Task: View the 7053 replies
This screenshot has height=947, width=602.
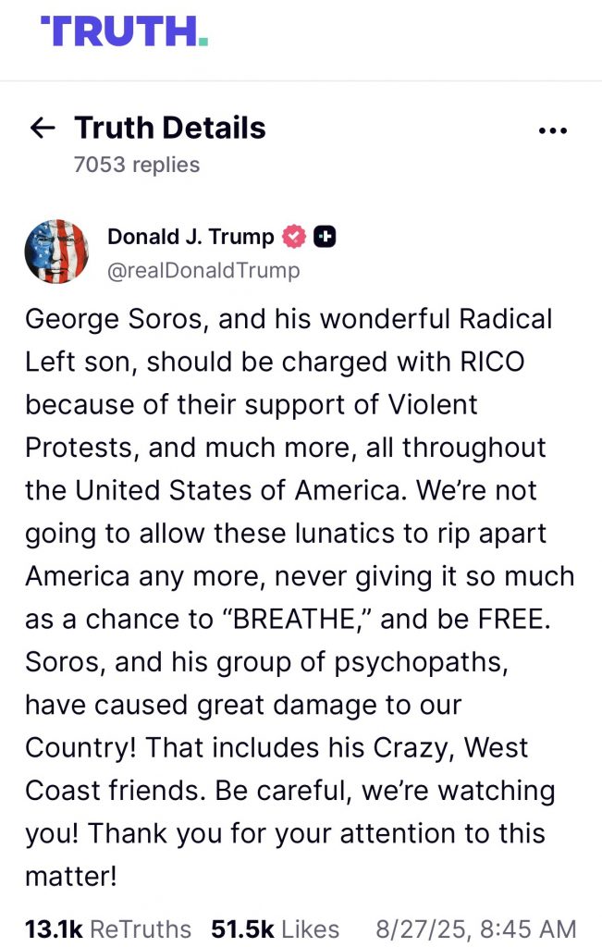Action: [x=137, y=165]
